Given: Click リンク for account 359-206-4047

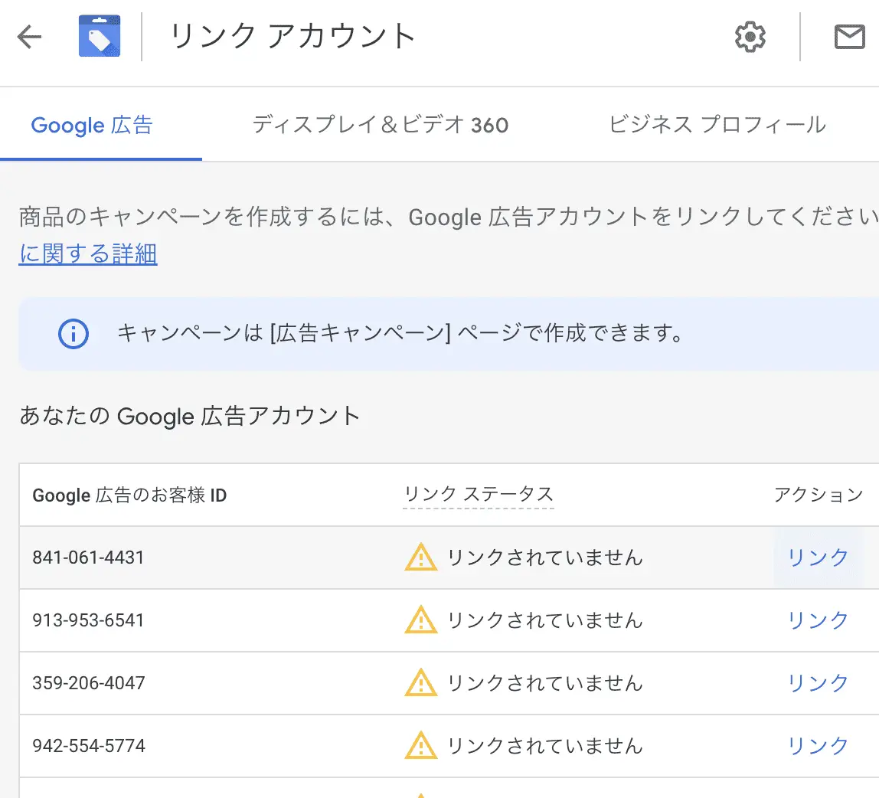Looking at the screenshot, I should click(818, 683).
